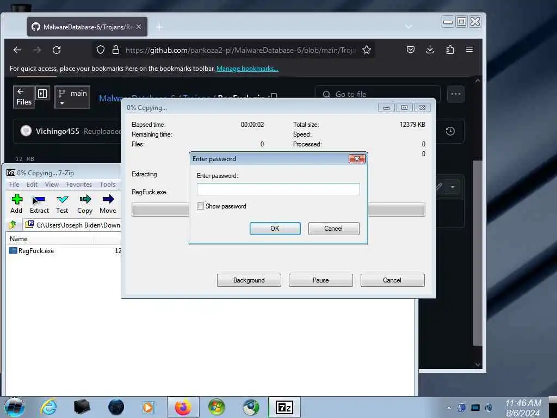Viewport: 557px width, 418px height.
Task: Open Firefox downloads panel
Action: coord(430,50)
